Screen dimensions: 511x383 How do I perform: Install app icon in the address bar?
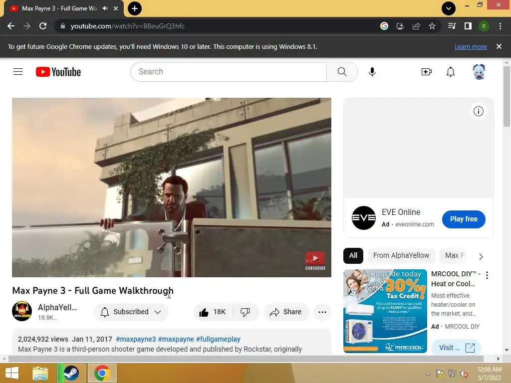click(400, 26)
